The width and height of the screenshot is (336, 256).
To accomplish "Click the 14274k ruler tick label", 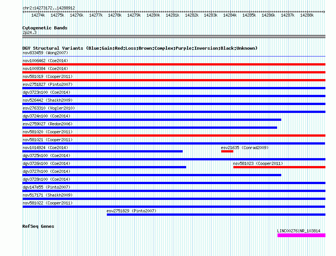I will [38, 15].
